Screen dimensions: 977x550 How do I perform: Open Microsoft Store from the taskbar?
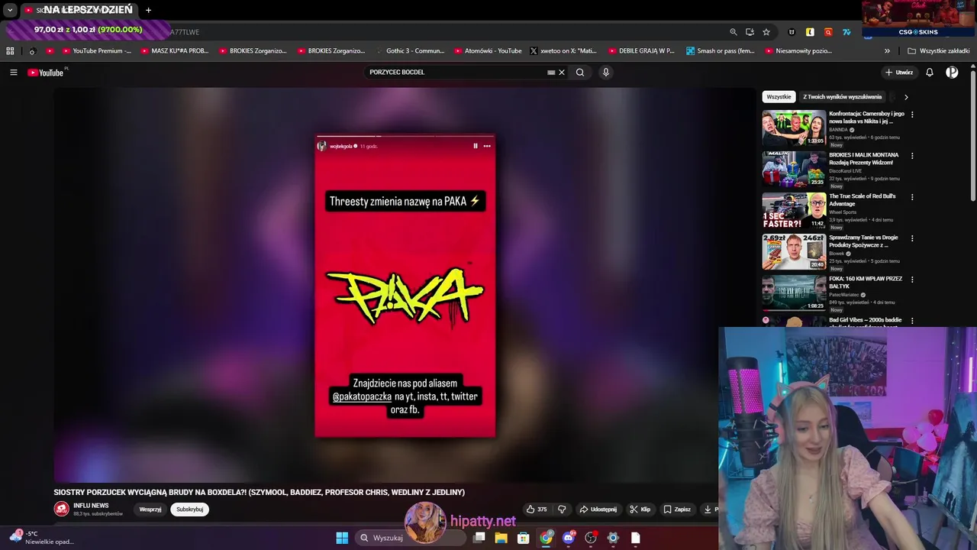[x=524, y=538]
